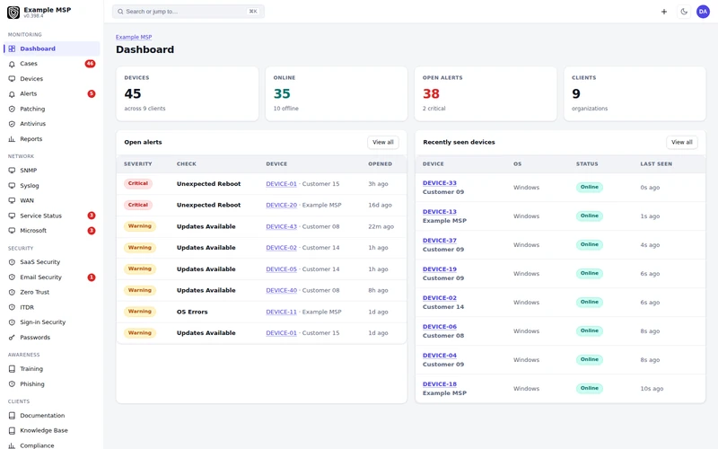Open DEVICE-19 in Recently seen devices
The image size is (718, 449).
[440, 269]
